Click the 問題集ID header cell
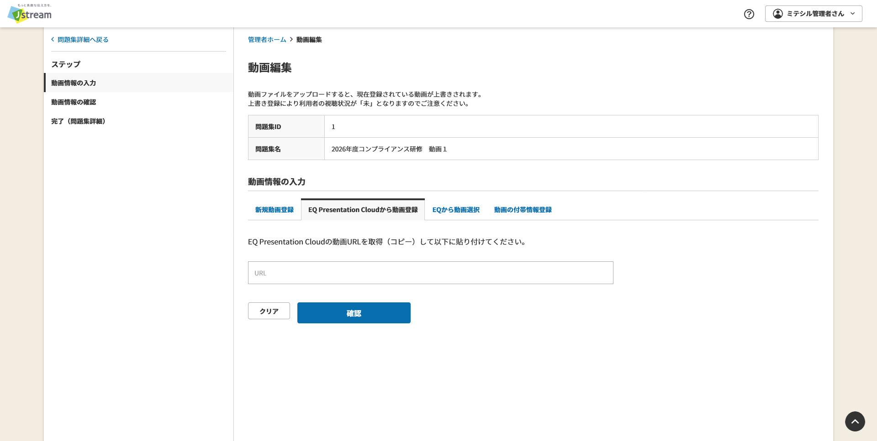 click(x=286, y=126)
